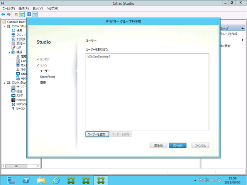Viewport: 247px width, 185px height.
Task: Select VDI\XenDesktop7 in the user list
Action: click(x=99, y=57)
